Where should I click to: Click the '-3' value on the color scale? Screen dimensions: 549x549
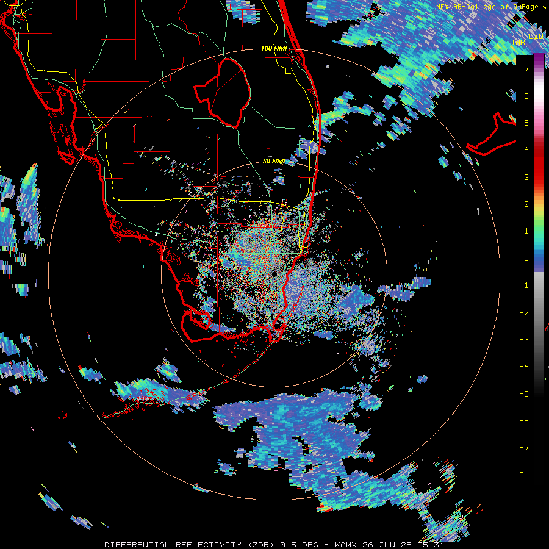point(524,339)
